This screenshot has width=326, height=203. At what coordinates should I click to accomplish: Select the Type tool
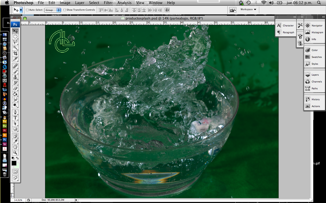click(x=15, y=118)
